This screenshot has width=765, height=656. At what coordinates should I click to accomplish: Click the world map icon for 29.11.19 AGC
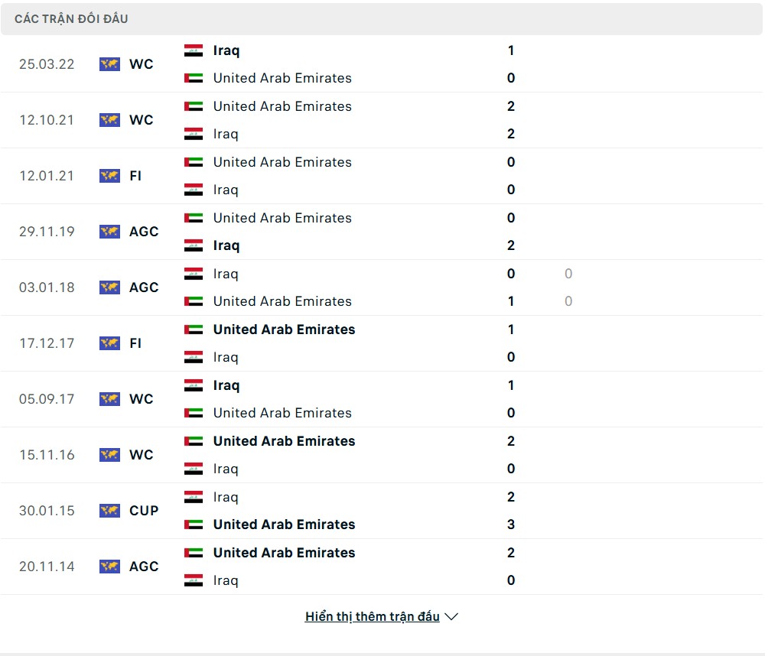109,232
